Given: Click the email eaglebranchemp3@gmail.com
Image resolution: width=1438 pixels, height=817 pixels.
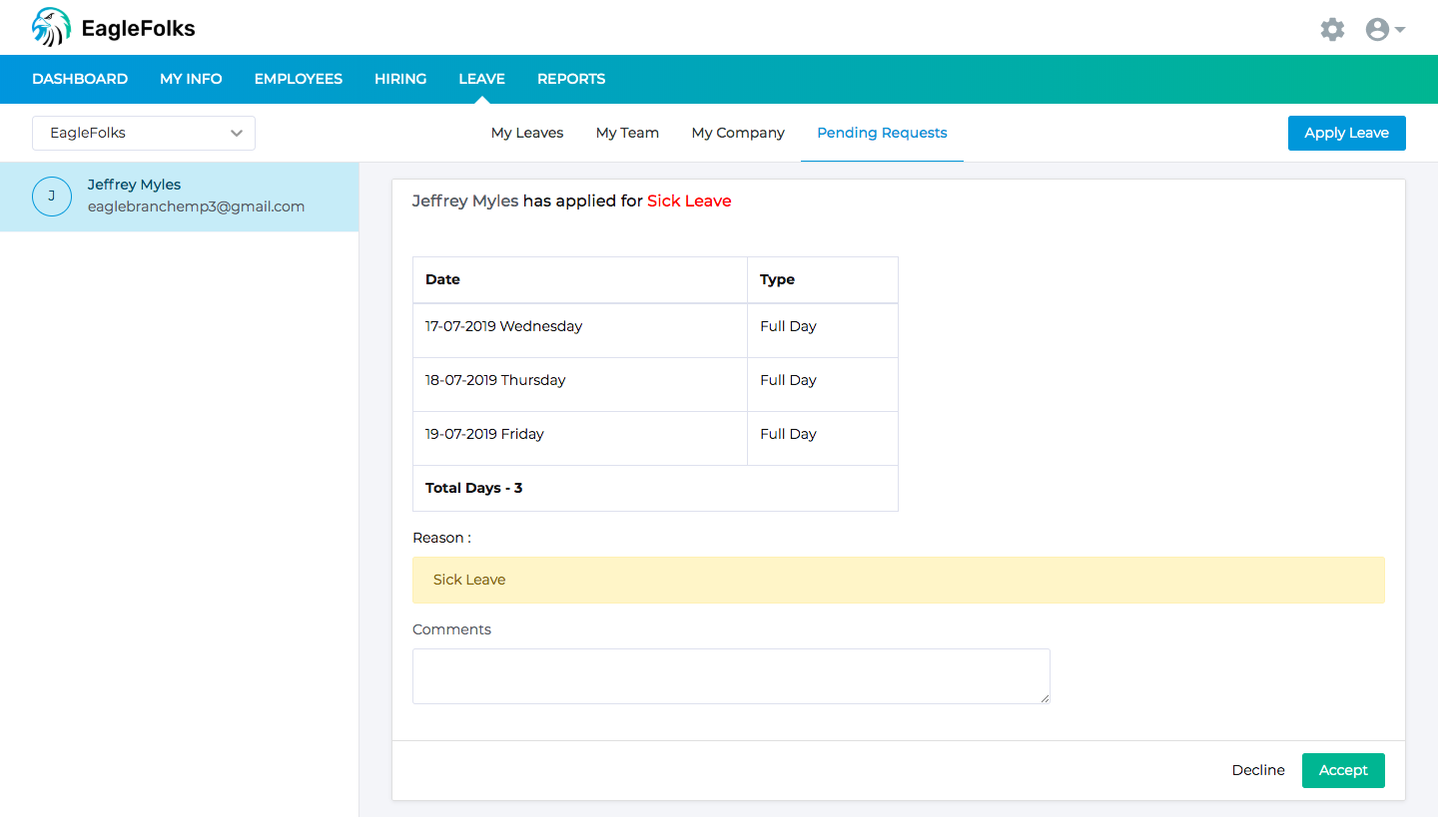Looking at the screenshot, I should pyautogui.click(x=196, y=206).
